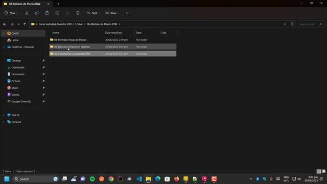Open Spotify from the taskbar
The image size is (327, 184).
coord(92,179)
